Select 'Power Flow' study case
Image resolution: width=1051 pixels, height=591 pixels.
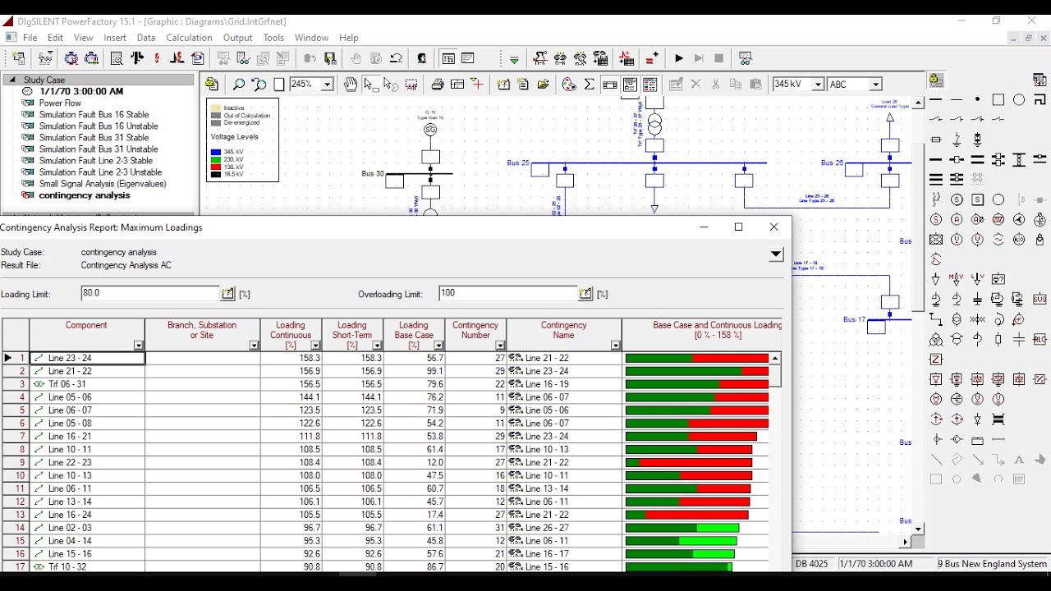(x=60, y=103)
